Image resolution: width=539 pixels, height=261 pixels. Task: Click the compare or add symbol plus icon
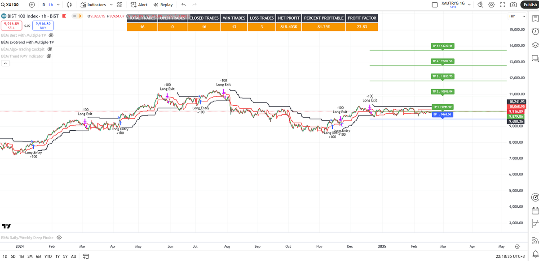(32, 4)
